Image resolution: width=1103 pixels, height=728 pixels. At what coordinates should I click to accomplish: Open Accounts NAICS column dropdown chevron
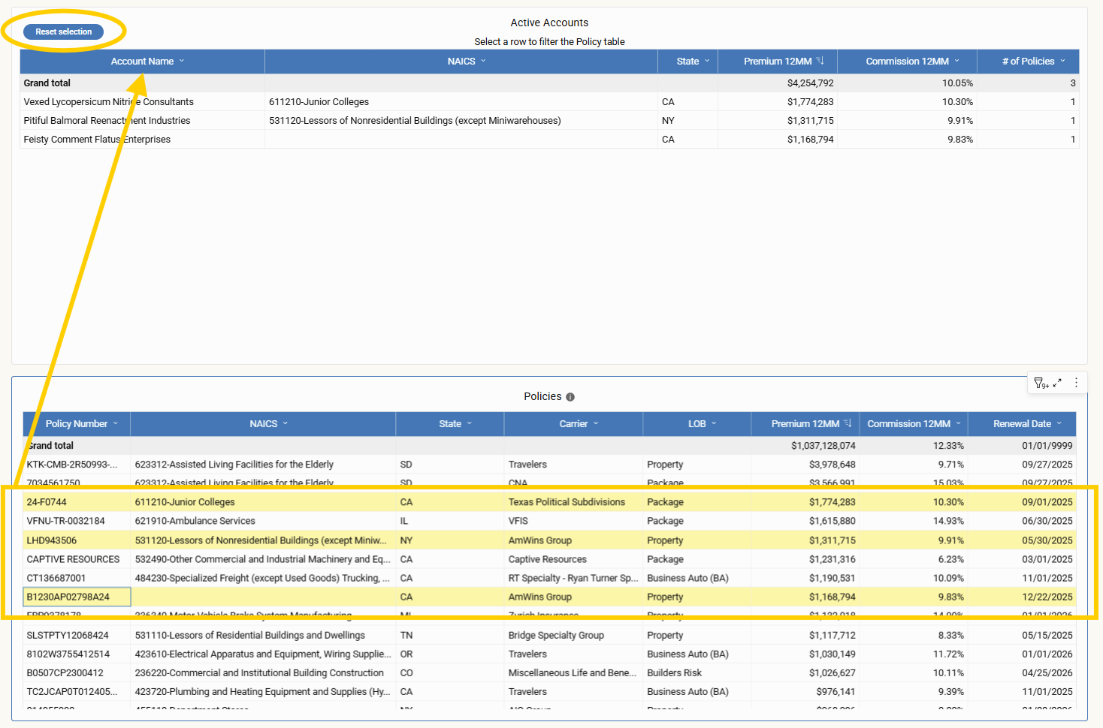[483, 62]
